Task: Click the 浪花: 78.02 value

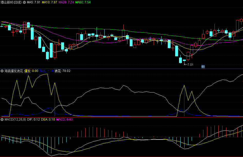Action: pyautogui.click(x=62, y=71)
